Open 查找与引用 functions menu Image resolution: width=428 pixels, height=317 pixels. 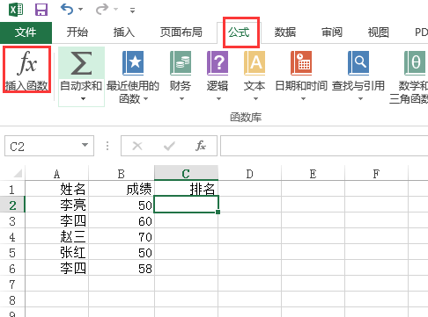[x=358, y=76]
